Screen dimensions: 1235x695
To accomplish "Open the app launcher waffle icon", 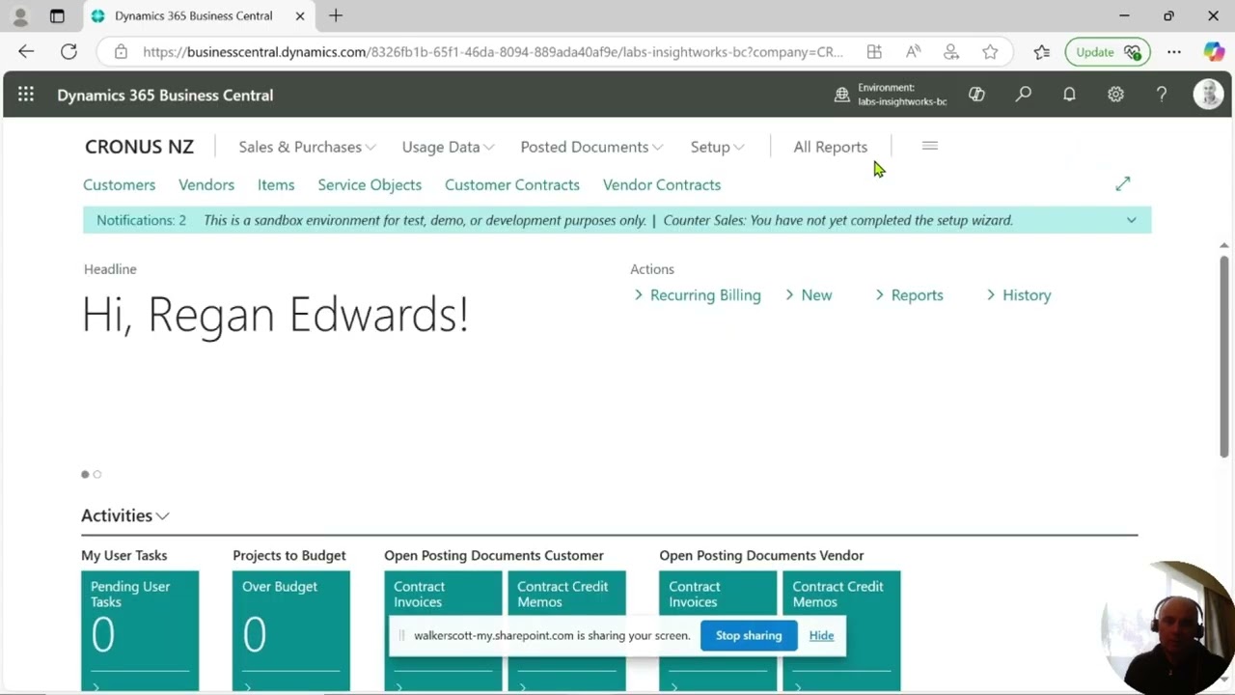I will (26, 95).
